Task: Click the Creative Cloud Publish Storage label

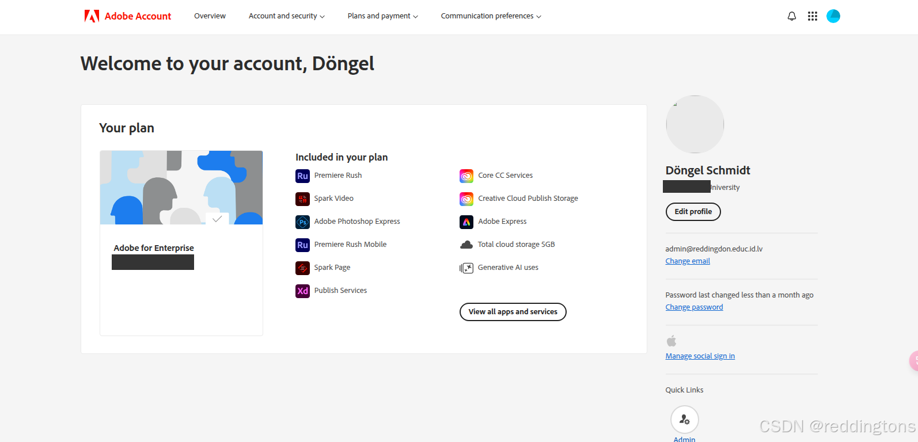Action: point(528,199)
